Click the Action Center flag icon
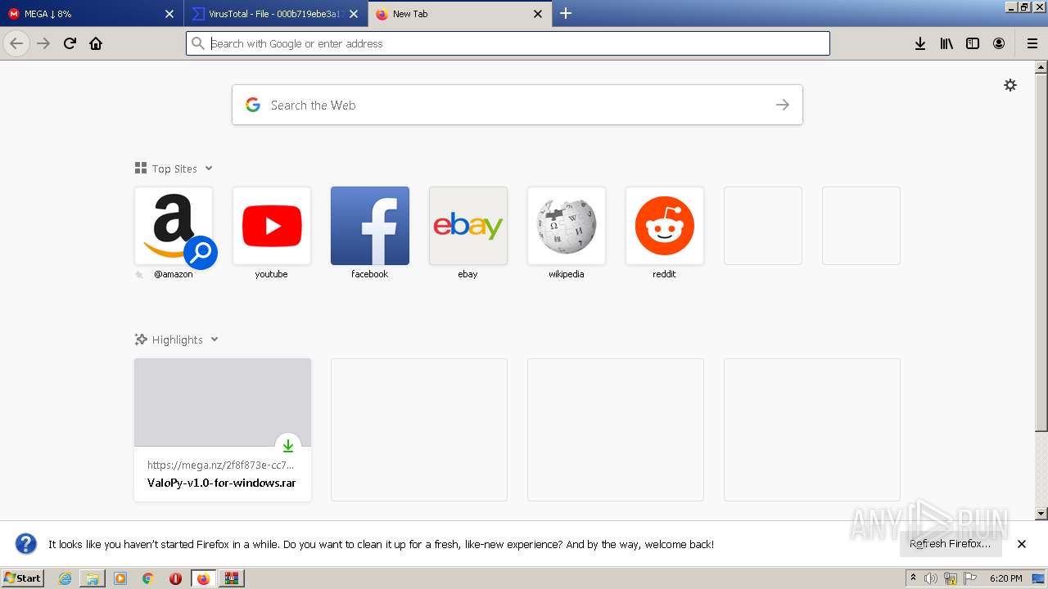Image resolution: width=1048 pixels, height=589 pixels. click(970, 578)
